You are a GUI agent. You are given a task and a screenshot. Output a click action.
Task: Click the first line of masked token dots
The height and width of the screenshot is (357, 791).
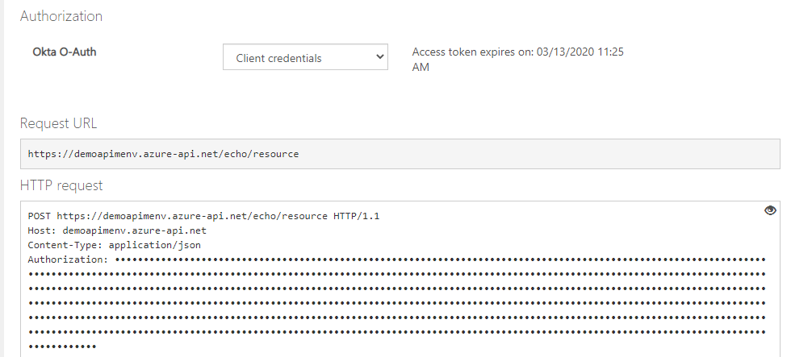[440, 259]
